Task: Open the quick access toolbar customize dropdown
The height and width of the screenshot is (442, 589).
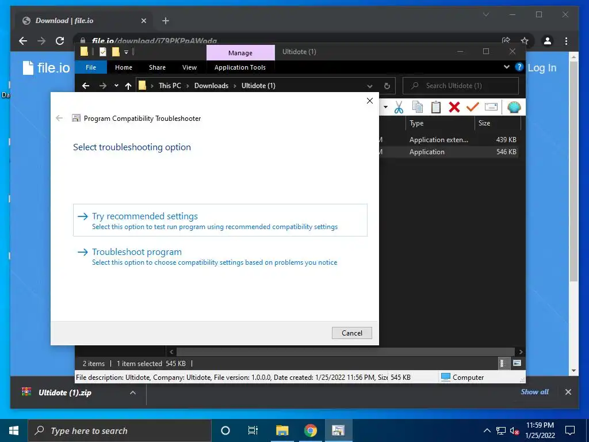Action: coord(126,52)
